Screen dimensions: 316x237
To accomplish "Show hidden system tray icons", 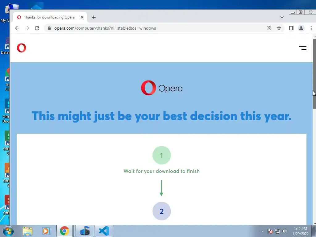I will 262,231.
